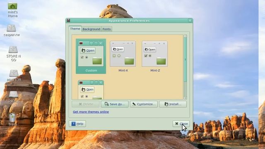The width and height of the screenshot is (265, 149).
Task: Click the Close button
Action: click(x=181, y=124)
